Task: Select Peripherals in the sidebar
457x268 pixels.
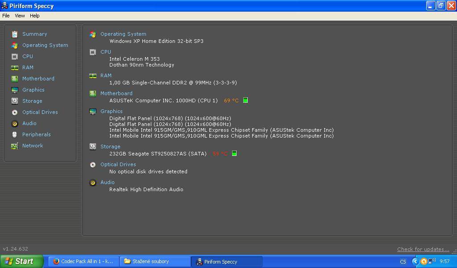Action: tap(37, 134)
